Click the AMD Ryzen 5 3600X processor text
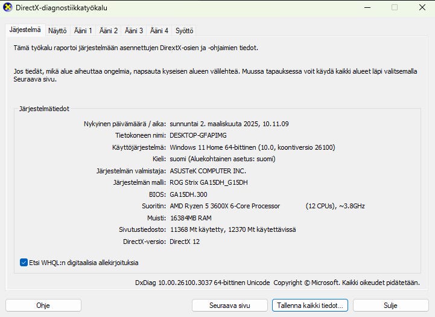This screenshot has width=435, height=317. pos(224,206)
